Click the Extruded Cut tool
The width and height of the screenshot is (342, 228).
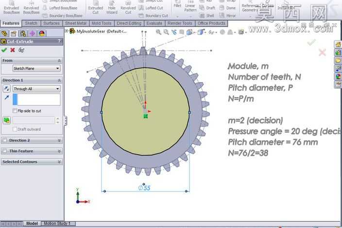pyautogui.click(x=96, y=7)
